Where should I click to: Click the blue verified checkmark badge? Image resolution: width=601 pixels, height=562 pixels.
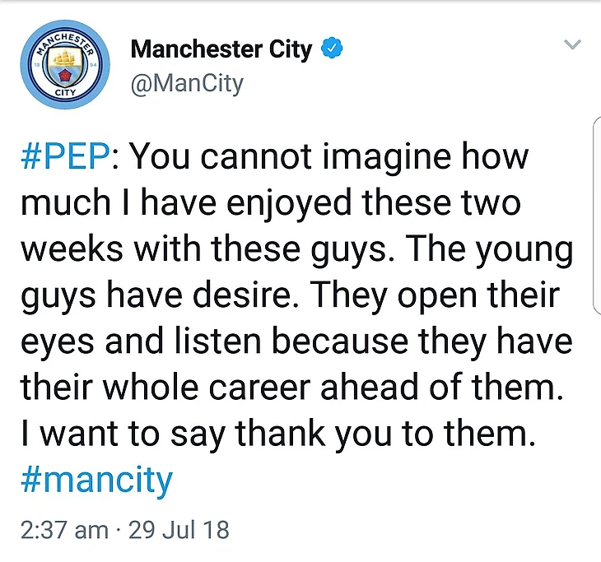click(x=332, y=48)
